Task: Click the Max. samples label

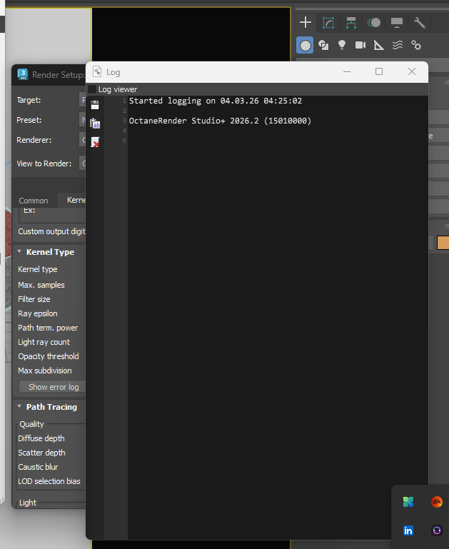Action: point(41,285)
